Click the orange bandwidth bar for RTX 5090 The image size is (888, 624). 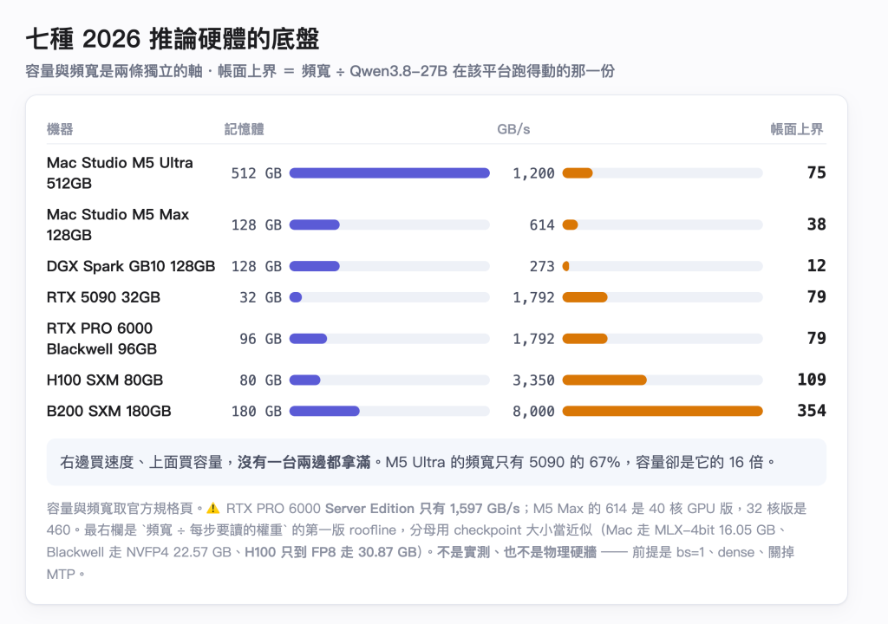click(x=585, y=297)
